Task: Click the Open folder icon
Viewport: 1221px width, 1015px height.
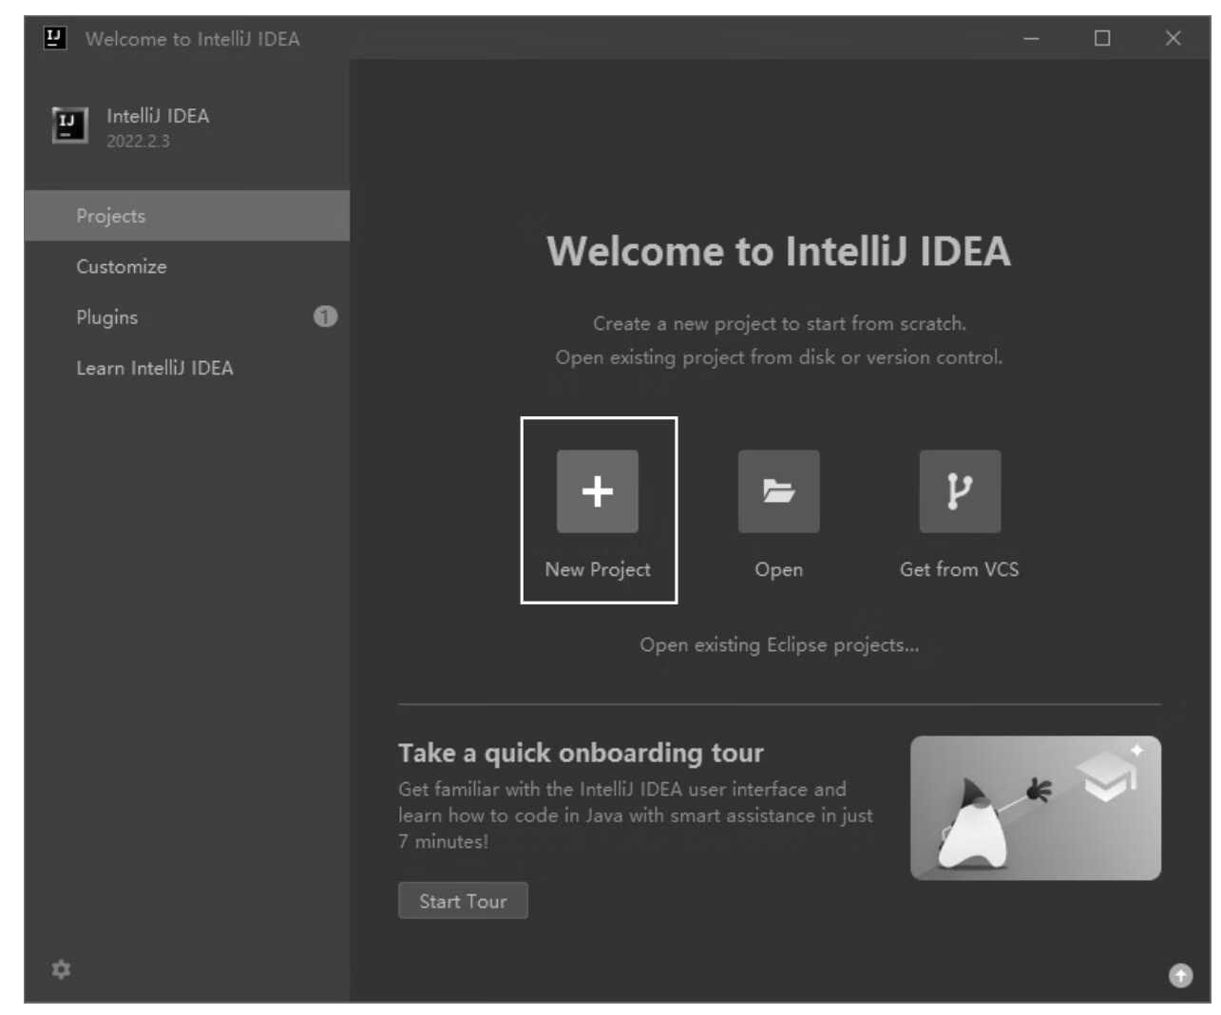Action: (778, 491)
